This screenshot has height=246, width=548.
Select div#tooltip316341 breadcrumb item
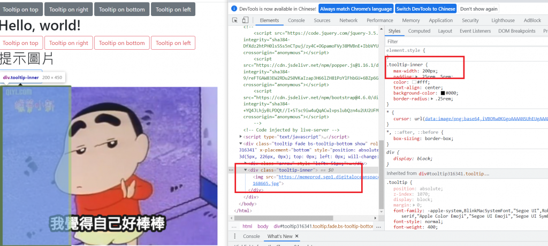pyautogui.click(x=324, y=226)
